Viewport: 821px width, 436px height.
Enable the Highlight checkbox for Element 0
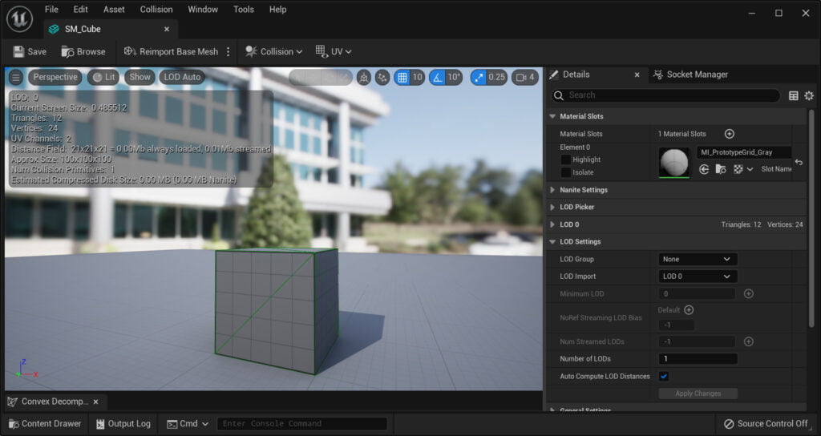565,159
